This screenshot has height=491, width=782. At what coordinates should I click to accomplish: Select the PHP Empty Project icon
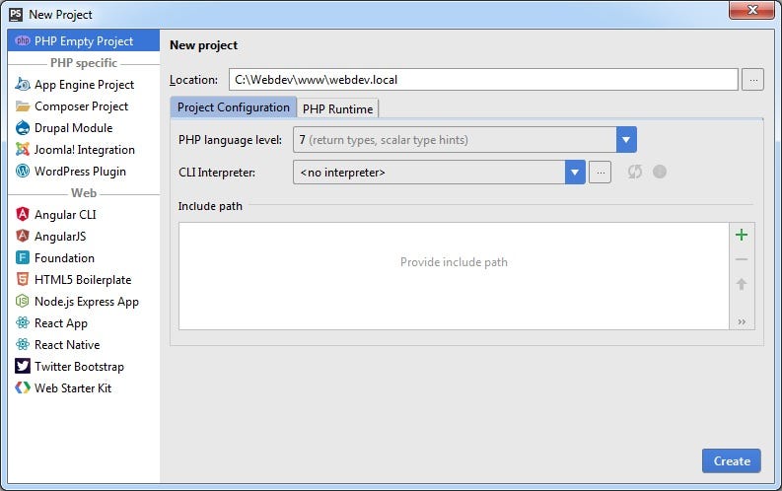pyautogui.click(x=23, y=40)
